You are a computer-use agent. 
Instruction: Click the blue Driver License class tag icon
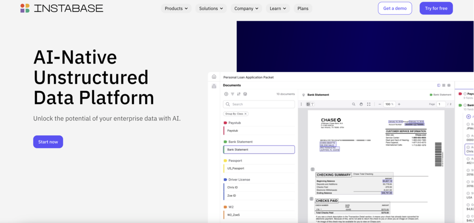225,179
